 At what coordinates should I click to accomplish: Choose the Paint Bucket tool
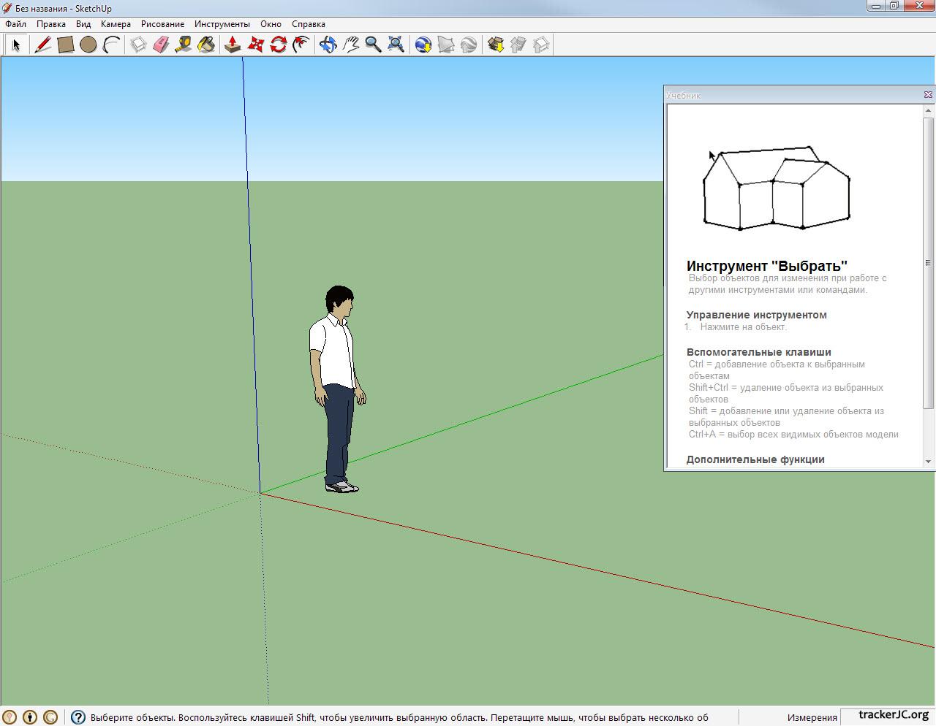pyautogui.click(x=206, y=45)
